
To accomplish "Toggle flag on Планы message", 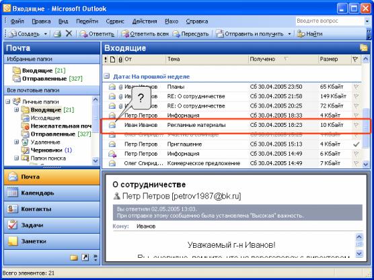I will 356,87.
